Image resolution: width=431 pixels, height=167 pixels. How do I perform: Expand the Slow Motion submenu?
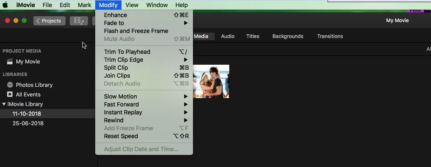144,97
